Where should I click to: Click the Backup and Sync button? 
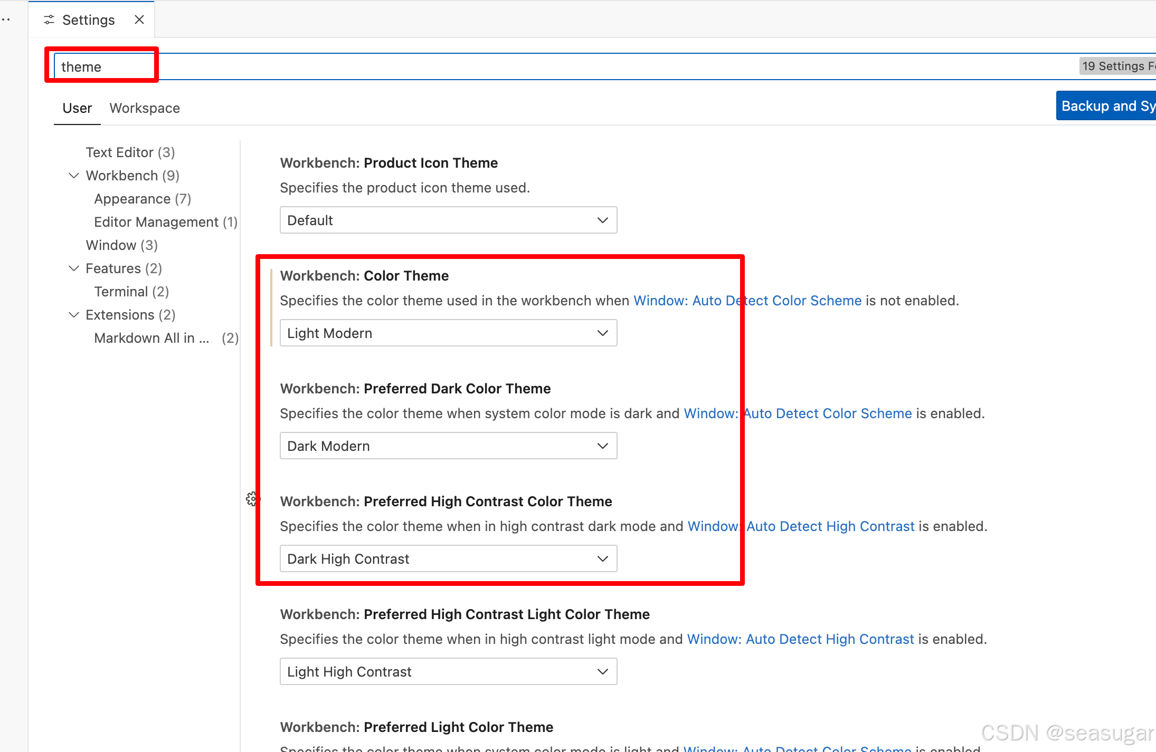coord(1106,105)
